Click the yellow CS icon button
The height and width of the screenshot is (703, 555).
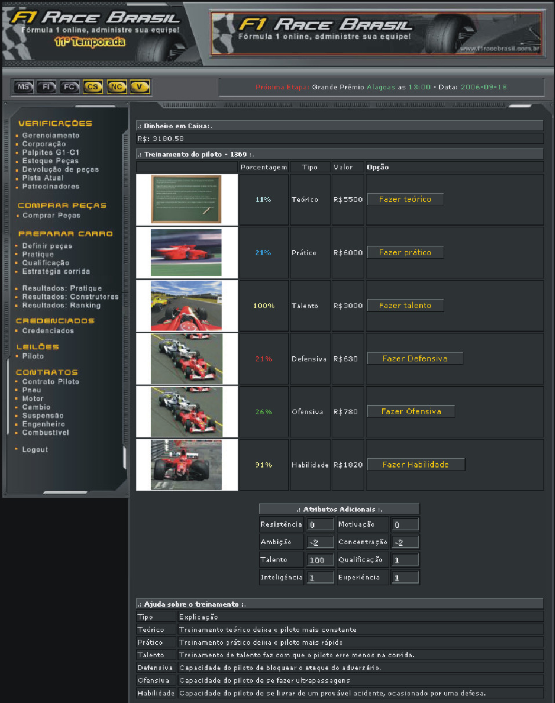[x=93, y=87]
